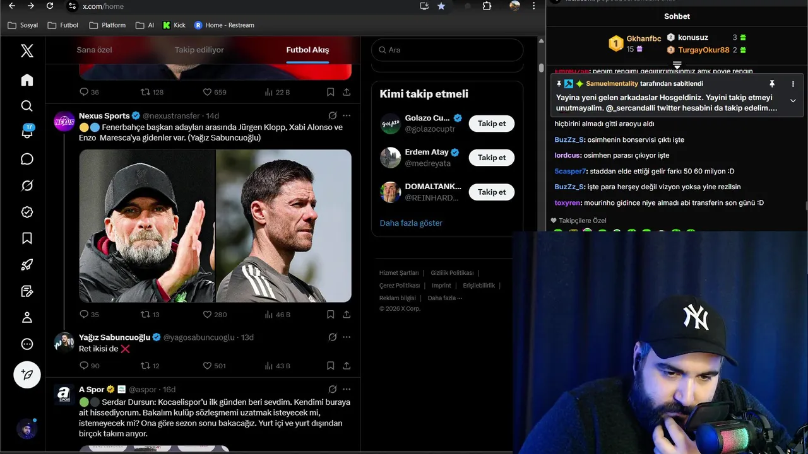Go to Home in X sidebar
The width and height of the screenshot is (808, 454).
click(x=27, y=80)
